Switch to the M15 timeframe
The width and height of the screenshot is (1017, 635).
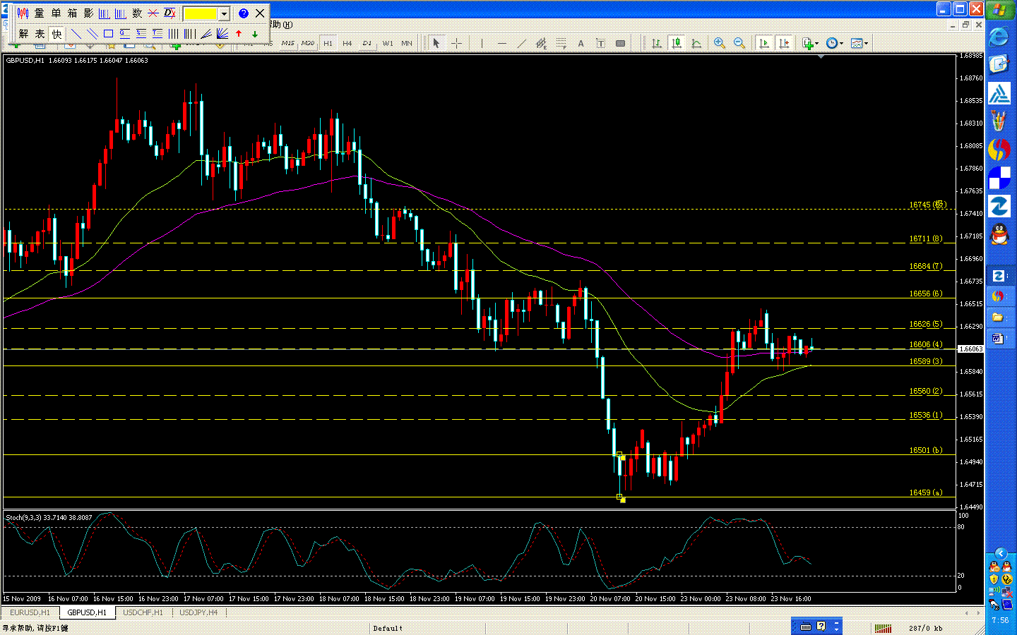pos(287,44)
